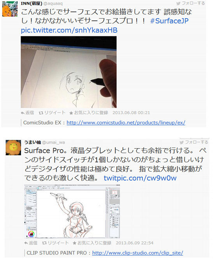Click the retweet icon on INN's tweet
Viewport: 213px width, 259px height.
[41, 113]
